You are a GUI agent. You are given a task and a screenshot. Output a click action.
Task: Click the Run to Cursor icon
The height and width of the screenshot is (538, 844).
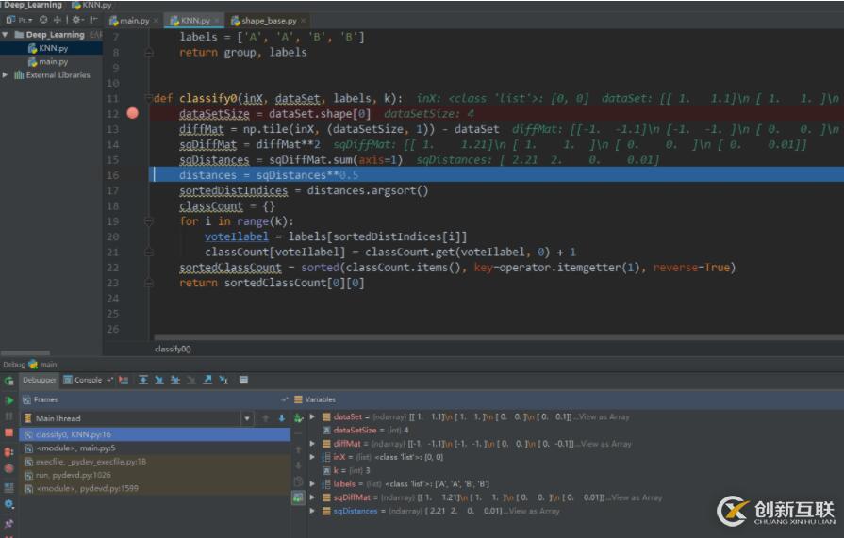click(223, 381)
